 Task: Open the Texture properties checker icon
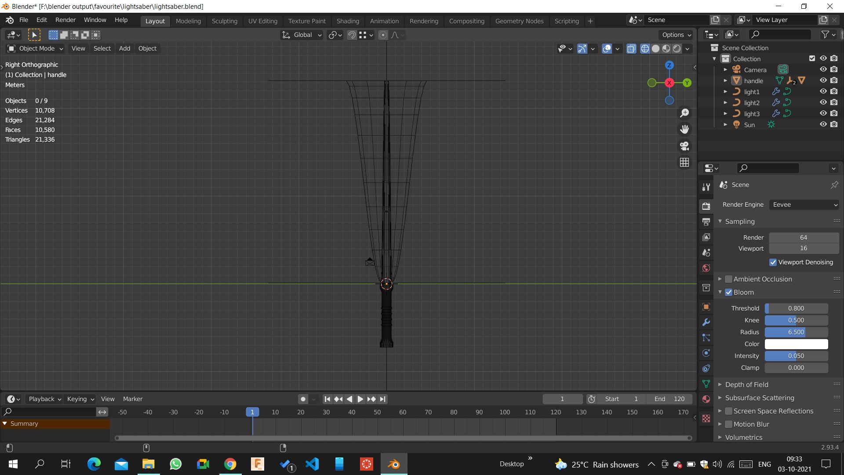(x=706, y=418)
